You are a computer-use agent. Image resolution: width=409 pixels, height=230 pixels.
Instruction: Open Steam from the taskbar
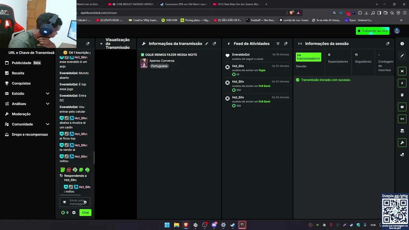[233, 225]
